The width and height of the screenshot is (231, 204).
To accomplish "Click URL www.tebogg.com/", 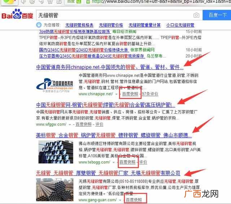I will (x=94, y=162).
